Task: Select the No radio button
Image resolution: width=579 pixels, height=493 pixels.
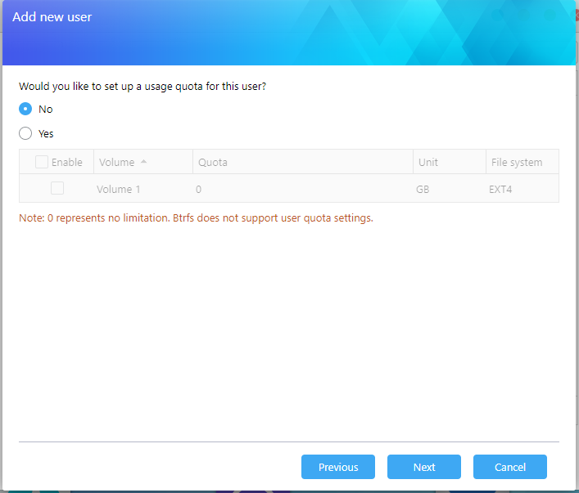Action: coord(25,109)
